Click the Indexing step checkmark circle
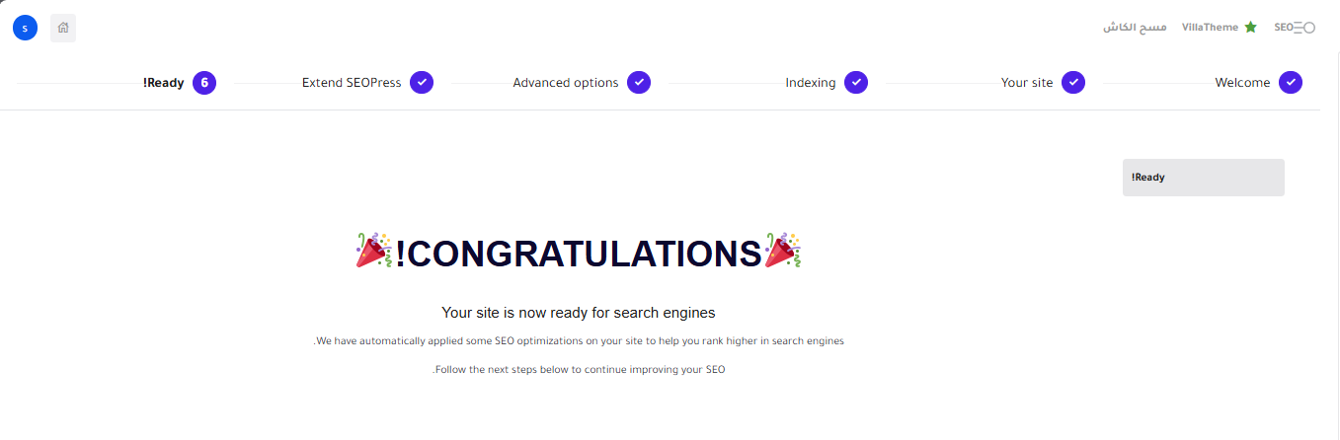The width and height of the screenshot is (1340, 440). pos(856,83)
